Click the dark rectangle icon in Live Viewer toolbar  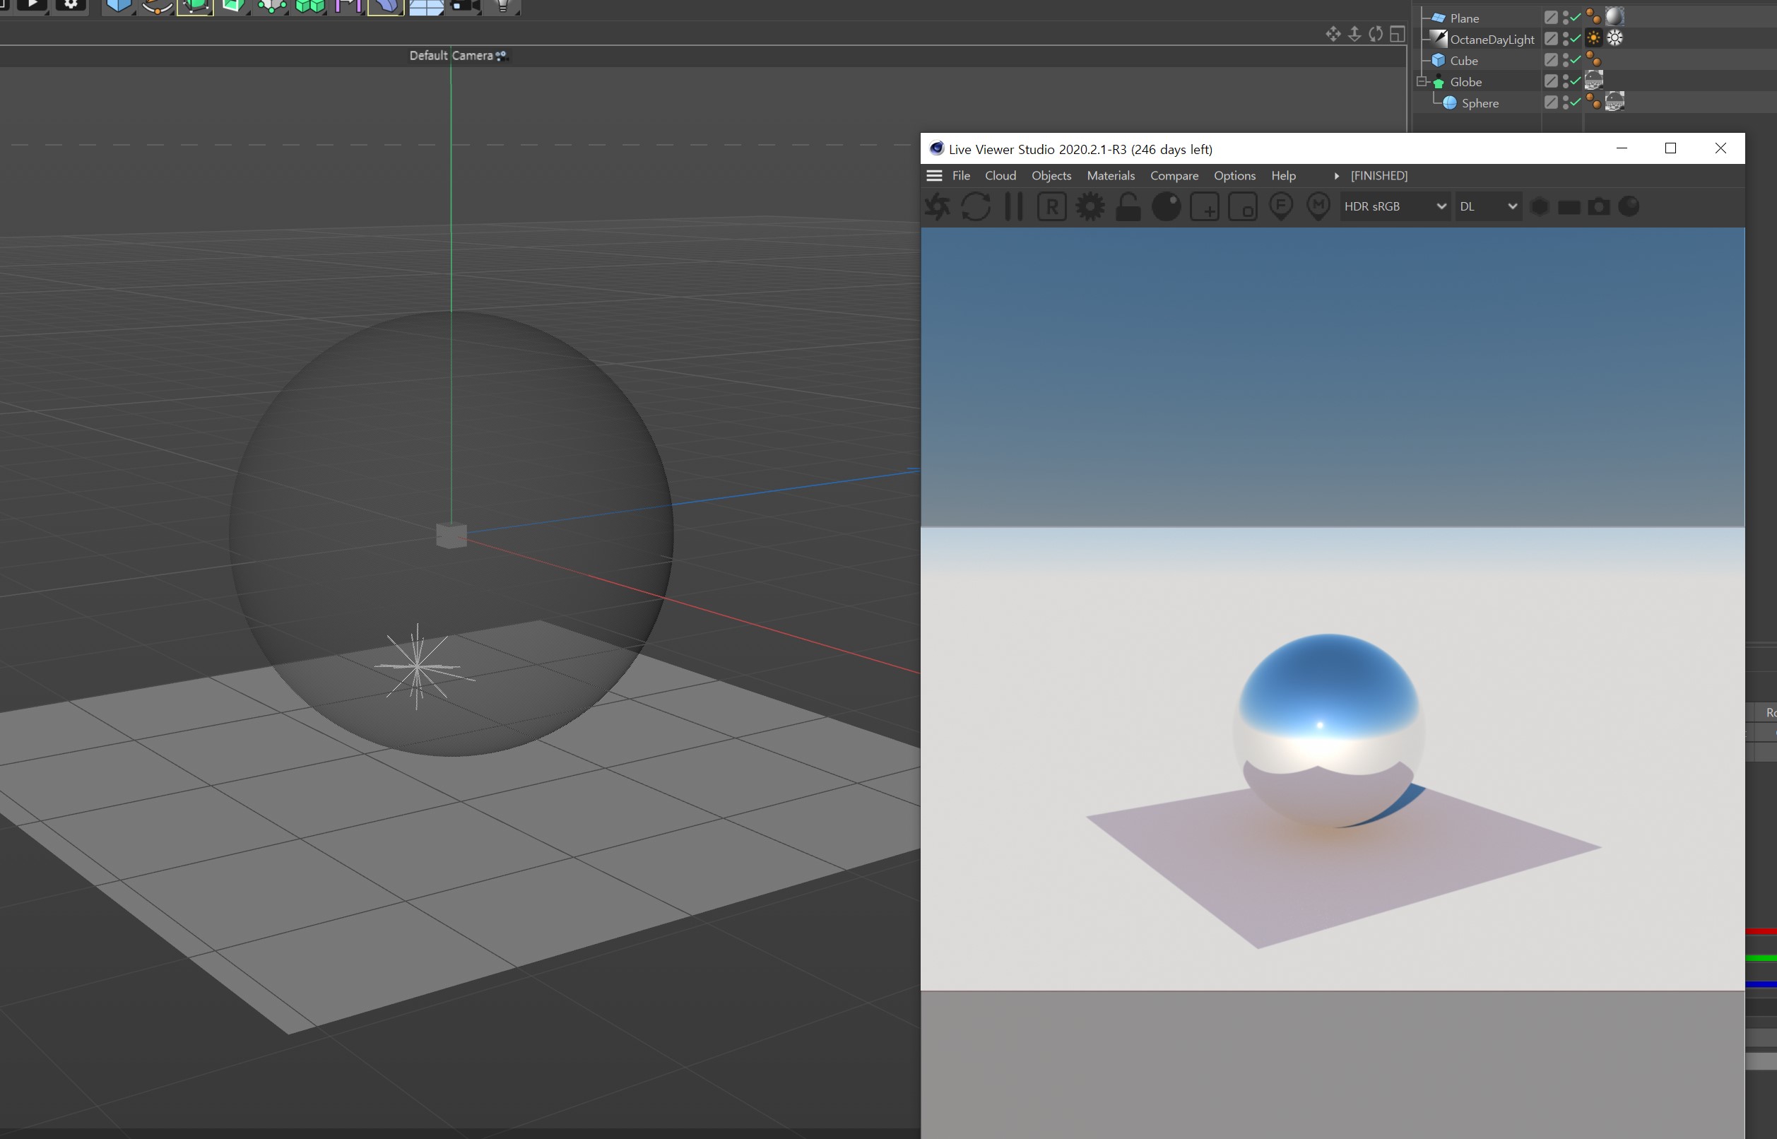[1569, 207]
